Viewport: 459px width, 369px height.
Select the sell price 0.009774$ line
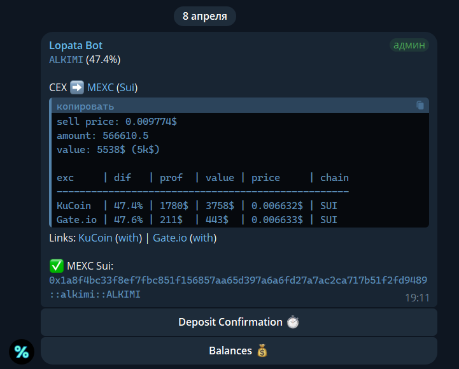117,122
